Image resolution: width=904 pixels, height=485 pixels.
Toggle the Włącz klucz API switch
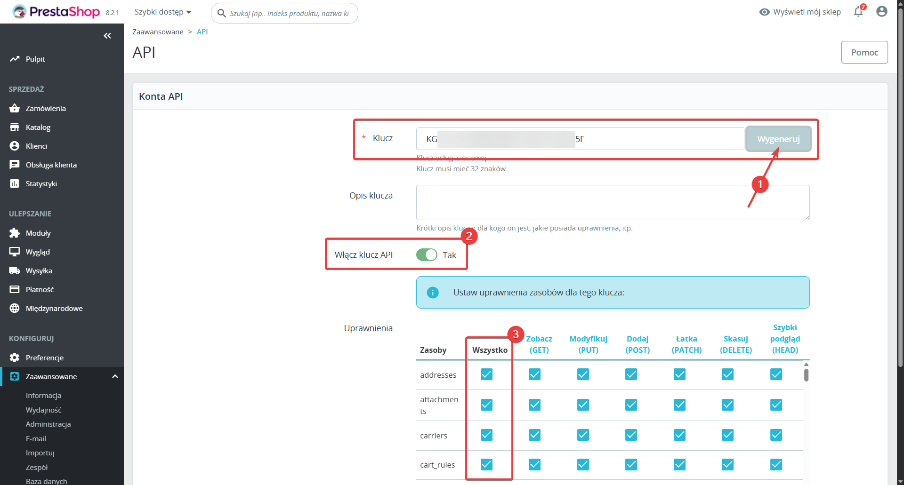[x=427, y=255]
